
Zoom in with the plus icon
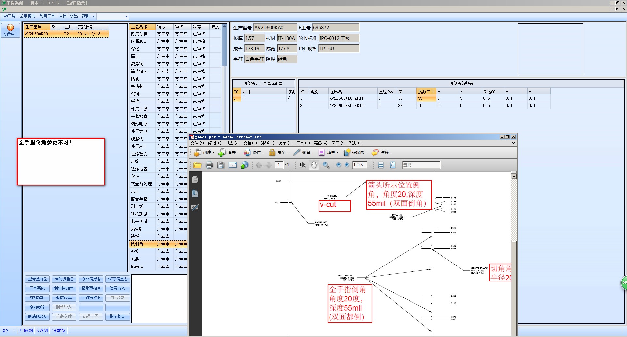coord(347,165)
